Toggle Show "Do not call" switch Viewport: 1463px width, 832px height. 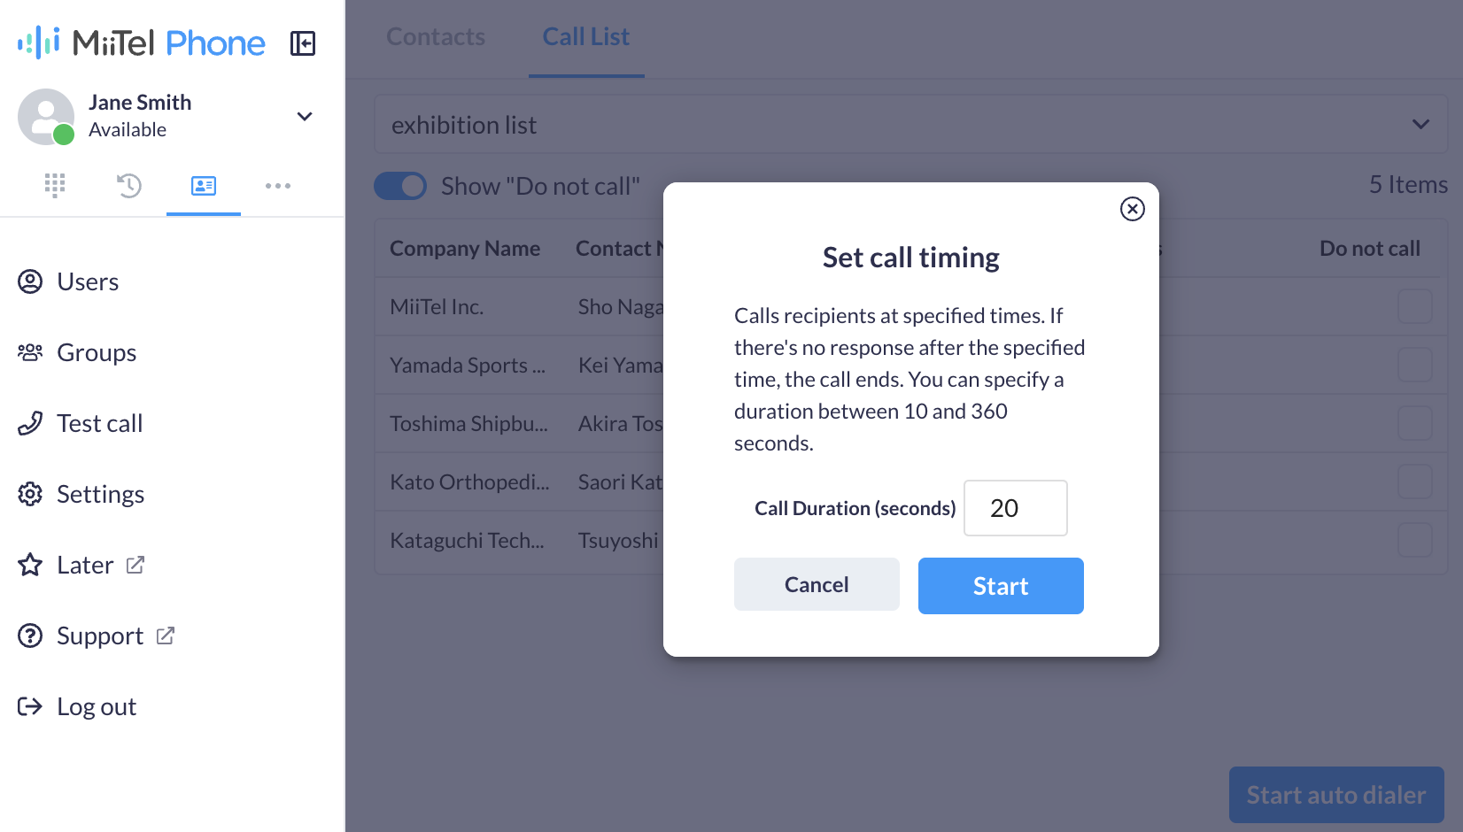(400, 186)
